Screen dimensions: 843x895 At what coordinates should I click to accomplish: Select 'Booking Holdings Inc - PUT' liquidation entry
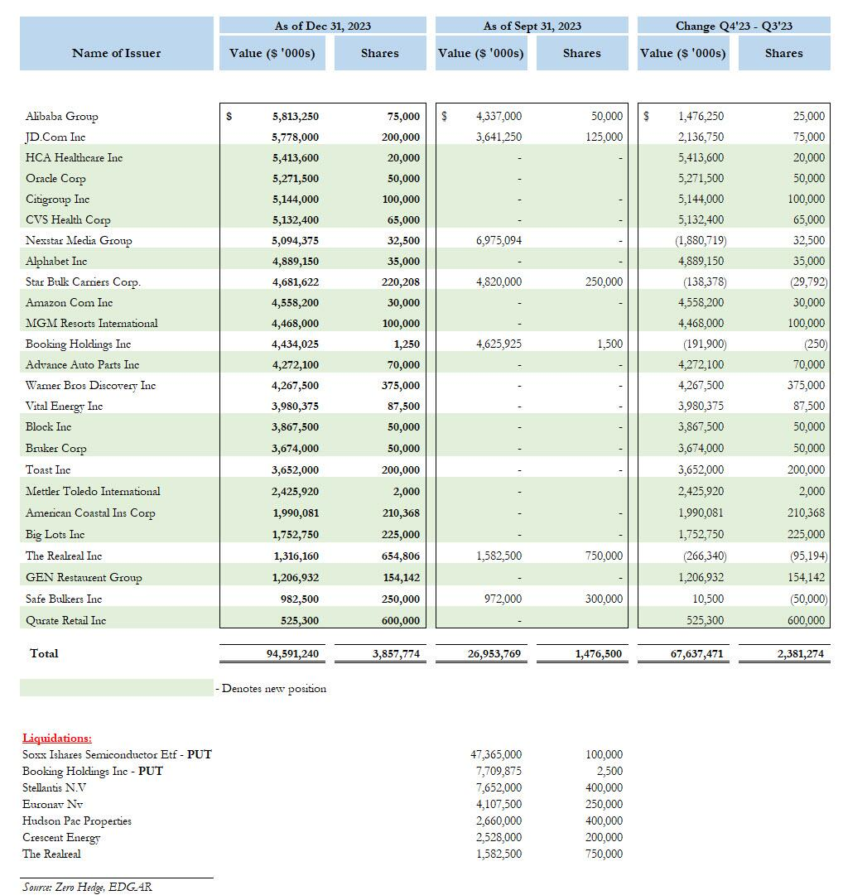point(93,771)
